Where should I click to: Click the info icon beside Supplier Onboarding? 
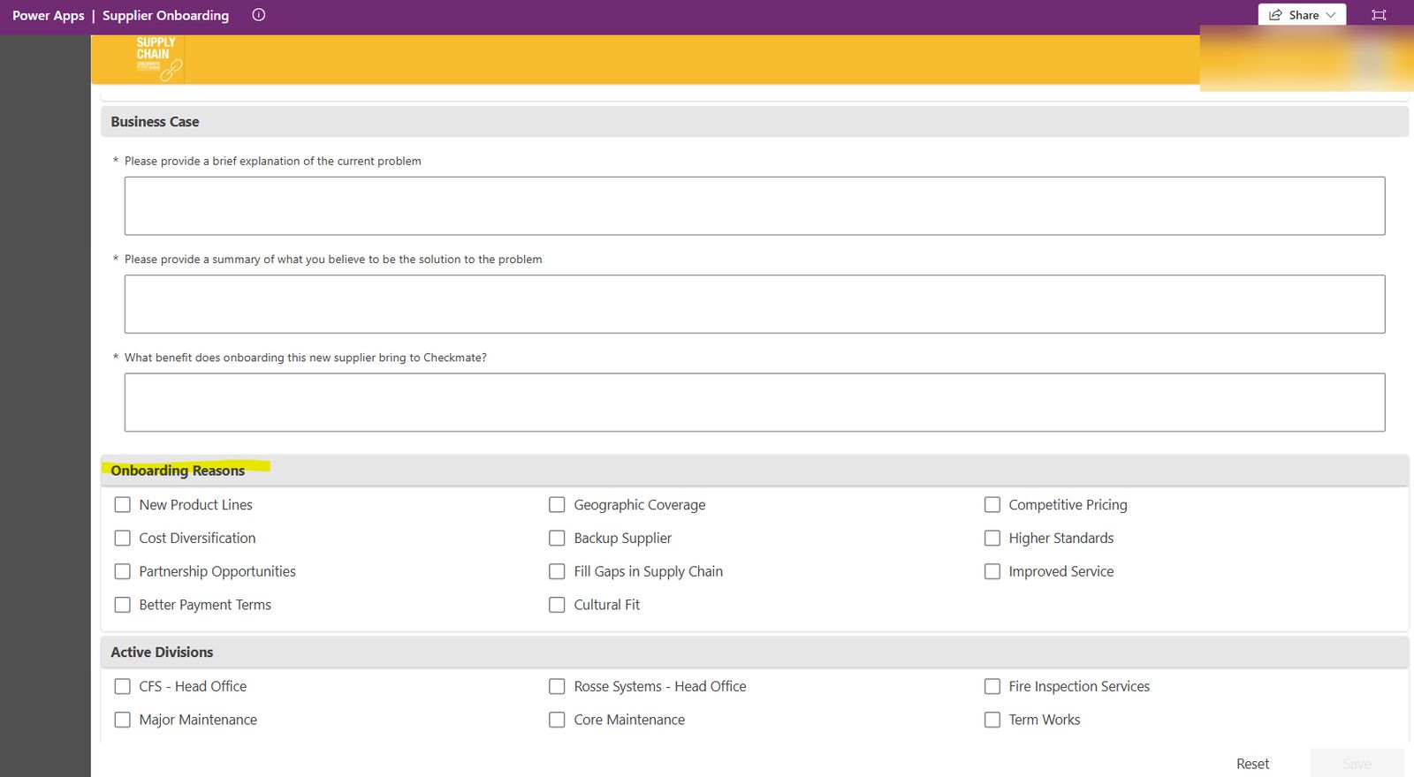coord(258,15)
